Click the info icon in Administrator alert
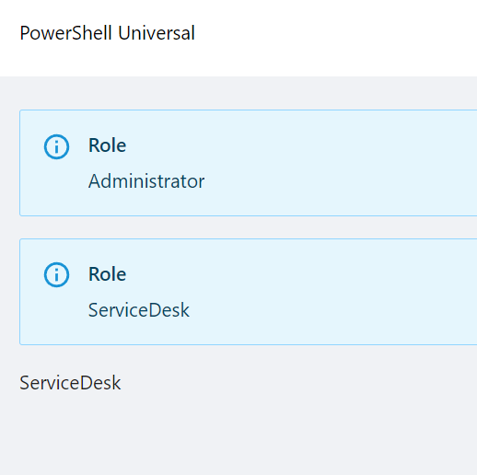The width and height of the screenshot is (477, 475). click(56, 146)
